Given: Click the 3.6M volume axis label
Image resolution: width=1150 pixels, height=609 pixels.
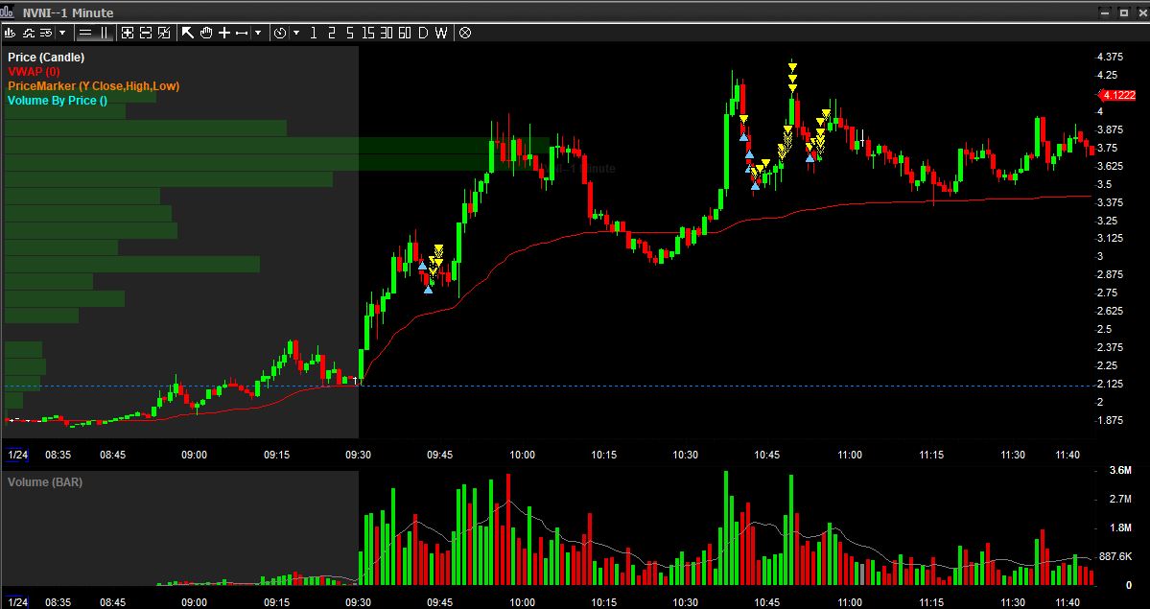Looking at the screenshot, I should [x=1119, y=470].
